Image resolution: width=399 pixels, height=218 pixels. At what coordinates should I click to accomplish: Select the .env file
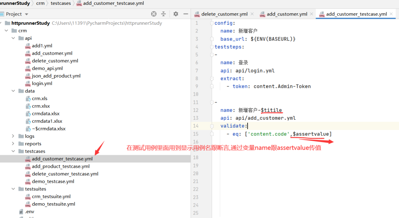pyautogui.click(x=30, y=212)
